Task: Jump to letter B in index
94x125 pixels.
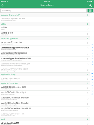Action: 92,47
